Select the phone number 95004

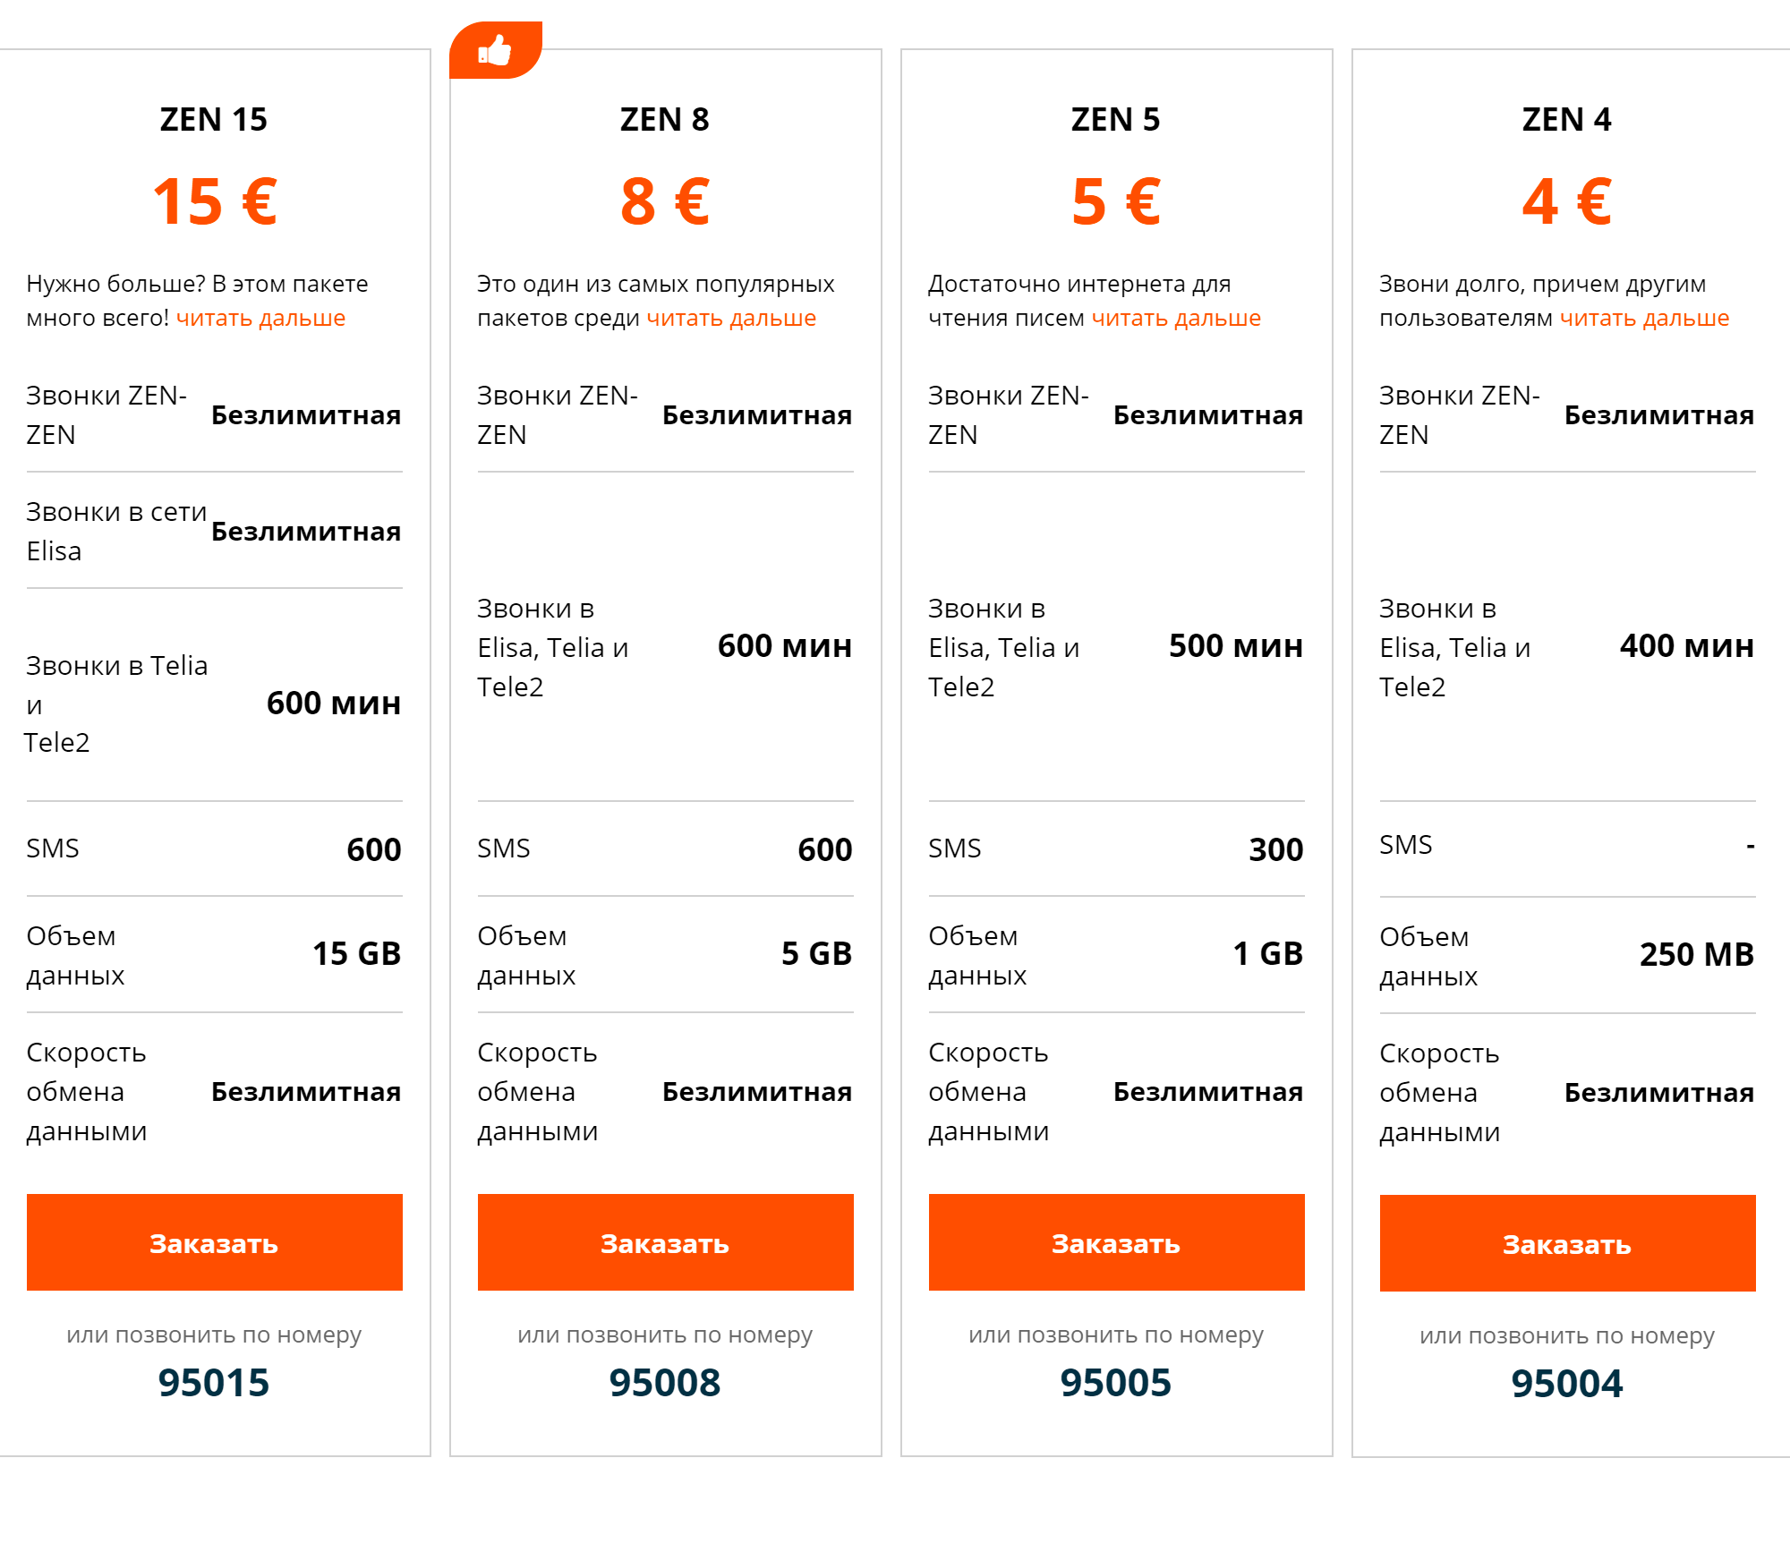[x=1567, y=1384]
